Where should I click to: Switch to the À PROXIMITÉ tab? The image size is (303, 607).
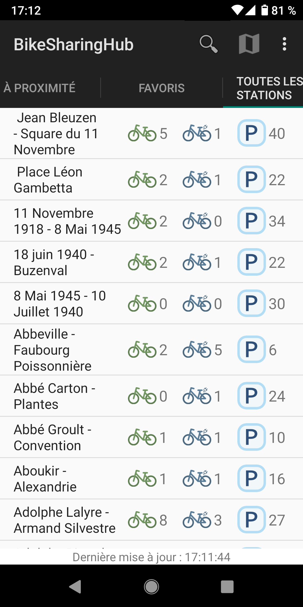[x=40, y=88]
